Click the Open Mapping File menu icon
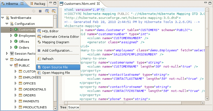 tap(39, 73)
